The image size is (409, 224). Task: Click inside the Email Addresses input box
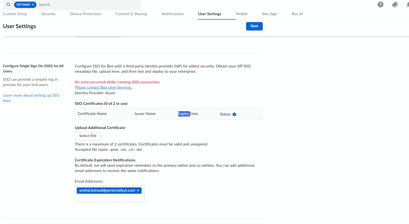tap(109, 198)
